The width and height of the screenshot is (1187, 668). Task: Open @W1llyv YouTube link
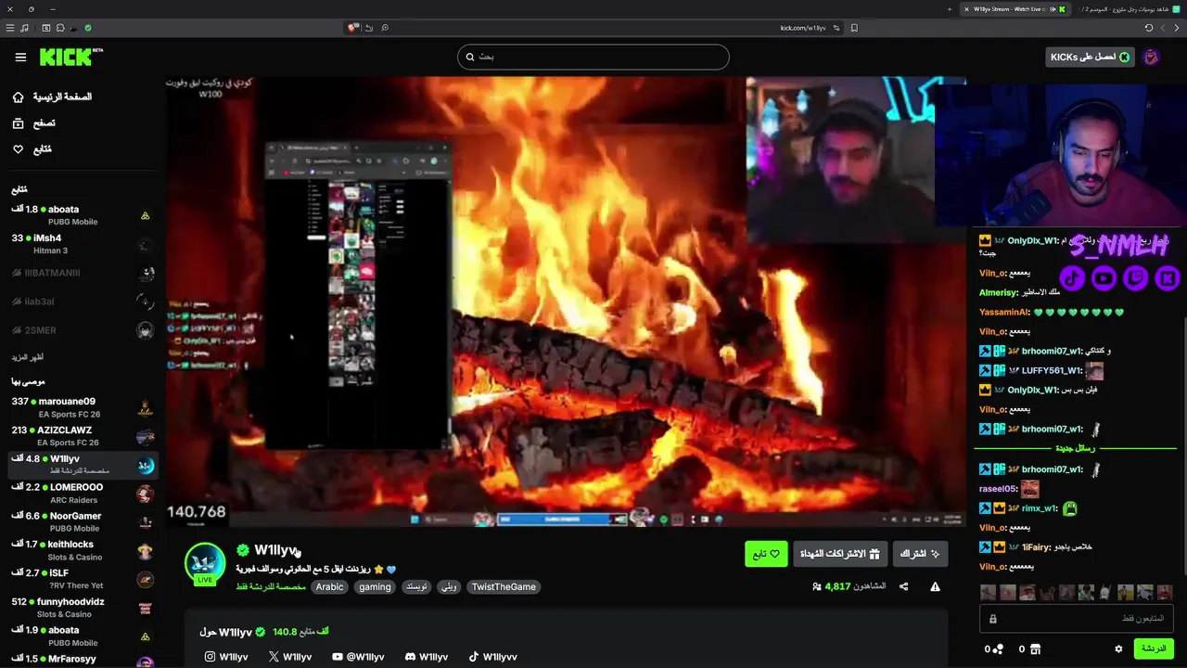[x=358, y=657]
